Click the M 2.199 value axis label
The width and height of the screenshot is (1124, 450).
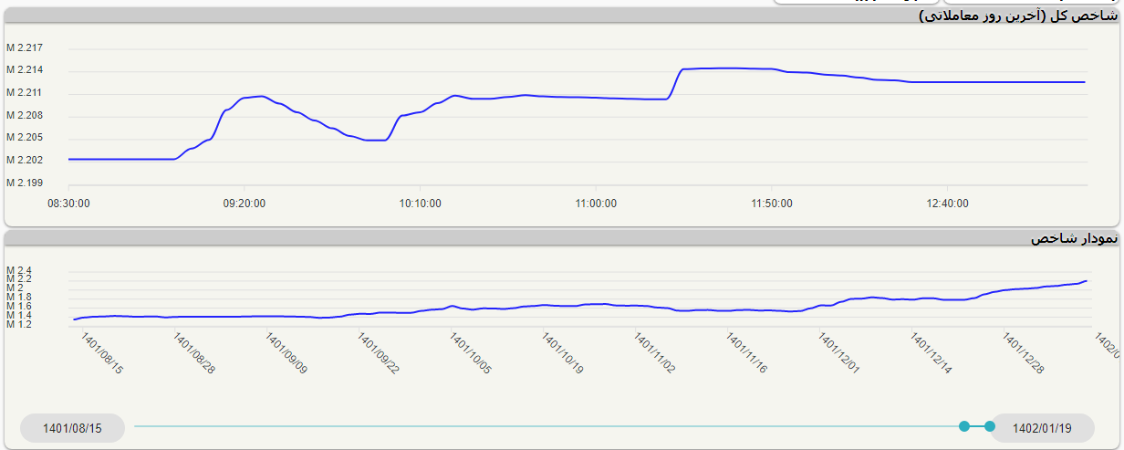point(25,183)
